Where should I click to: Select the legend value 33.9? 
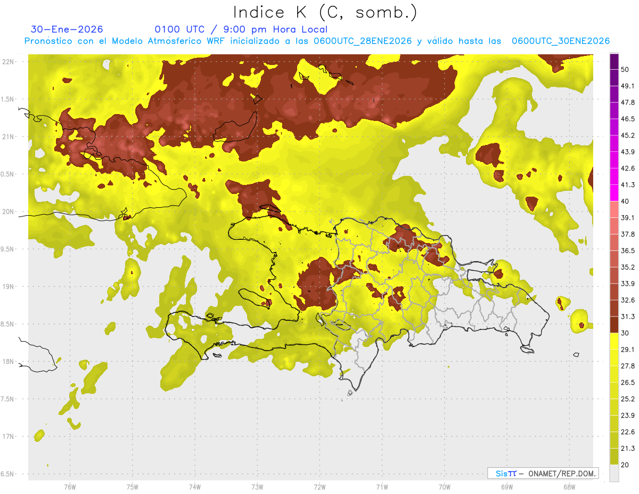(628, 284)
